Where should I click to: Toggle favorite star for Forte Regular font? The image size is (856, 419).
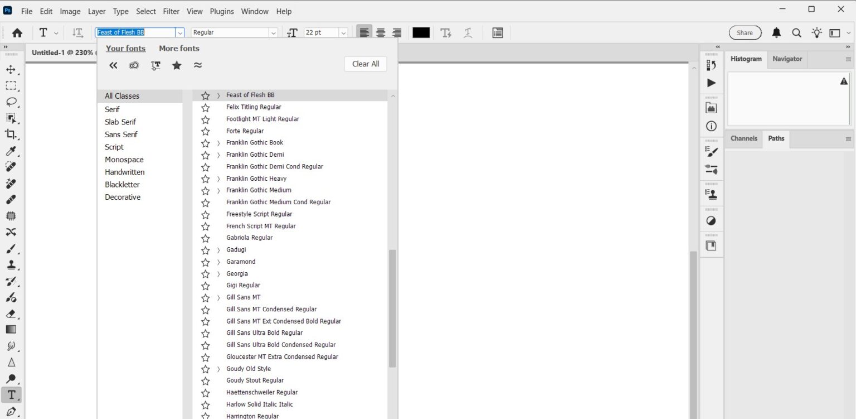click(x=205, y=131)
